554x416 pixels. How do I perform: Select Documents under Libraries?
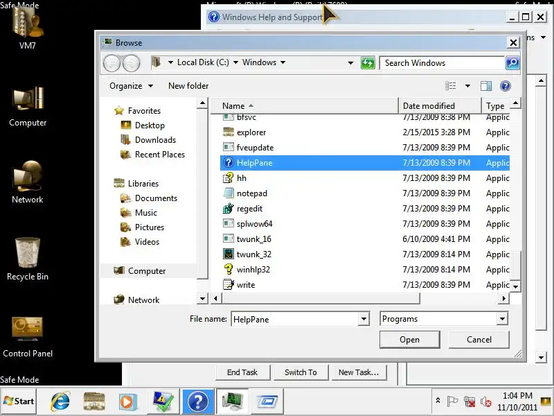tap(149, 198)
